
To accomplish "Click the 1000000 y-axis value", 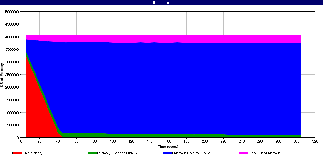I will (13, 113).
